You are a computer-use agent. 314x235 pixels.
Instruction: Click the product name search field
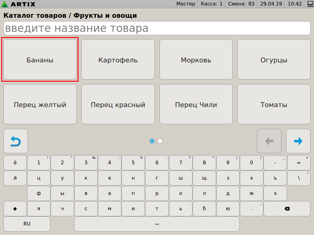coord(157,28)
